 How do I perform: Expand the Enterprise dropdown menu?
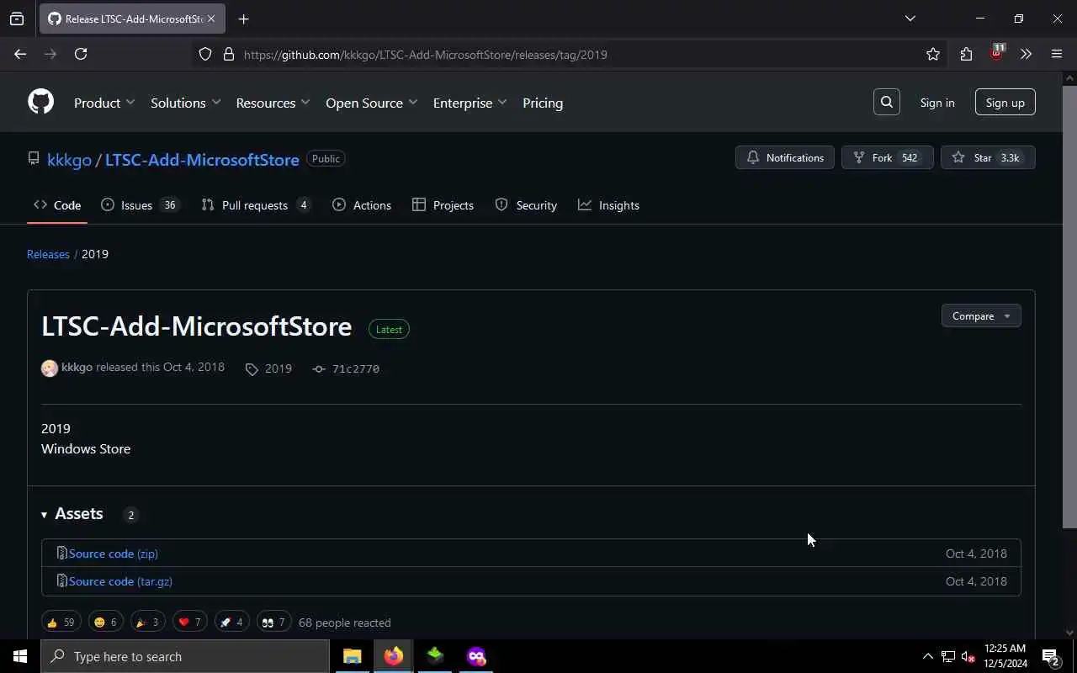470,103
